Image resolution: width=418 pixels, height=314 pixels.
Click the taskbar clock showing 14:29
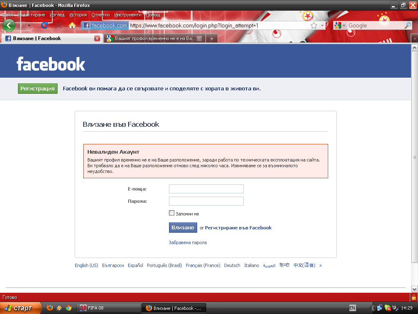pyautogui.click(x=407, y=308)
